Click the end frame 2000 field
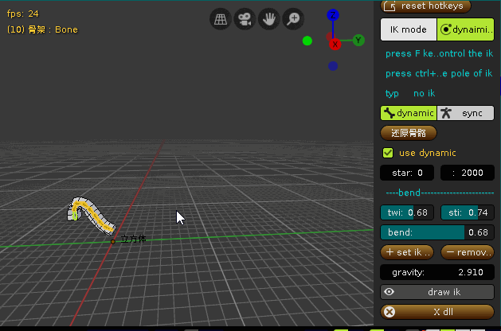 [x=468, y=173]
